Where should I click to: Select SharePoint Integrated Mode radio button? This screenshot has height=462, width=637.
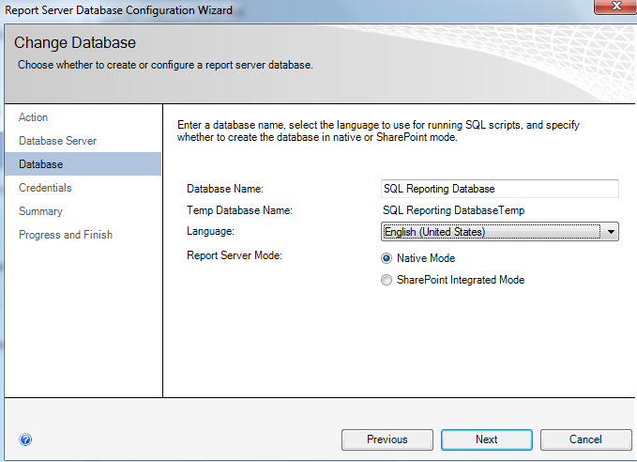387,280
